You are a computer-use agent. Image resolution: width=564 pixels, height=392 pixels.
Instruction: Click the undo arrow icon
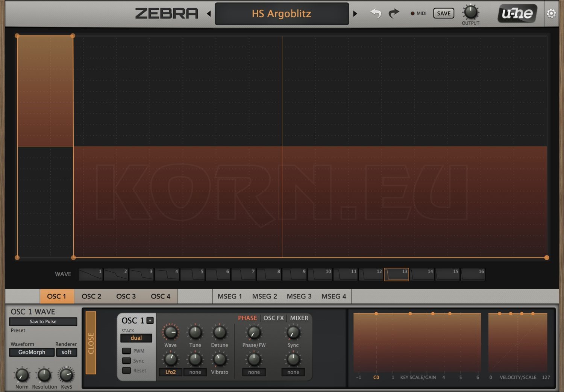pos(375,13)
